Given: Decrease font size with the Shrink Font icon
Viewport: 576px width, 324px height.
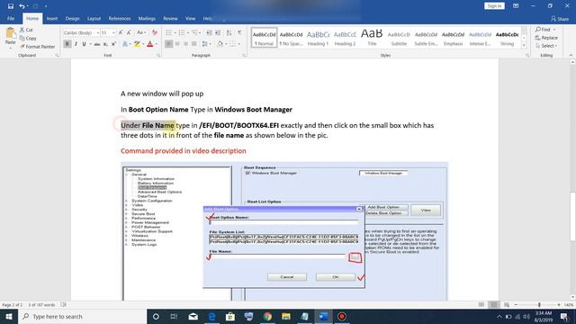Looking at the screenshot, I should coord(129,32).
